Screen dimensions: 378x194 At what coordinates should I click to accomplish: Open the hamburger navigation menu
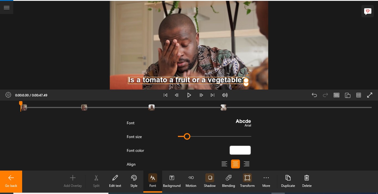coord(7,7)
